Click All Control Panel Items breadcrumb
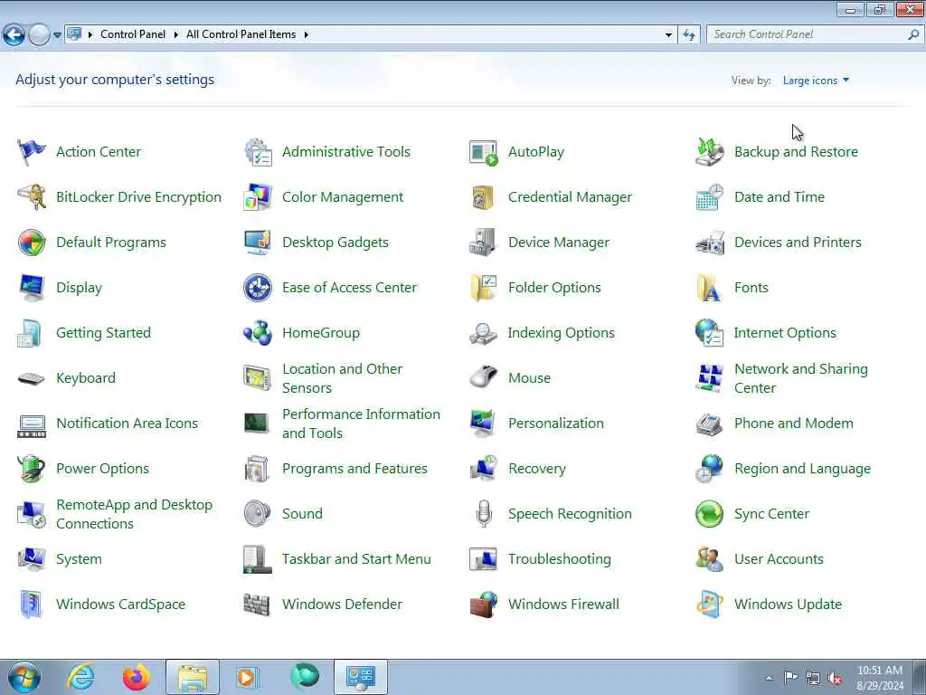This screenshot has height=695, width=926. [x=241, y=34]
